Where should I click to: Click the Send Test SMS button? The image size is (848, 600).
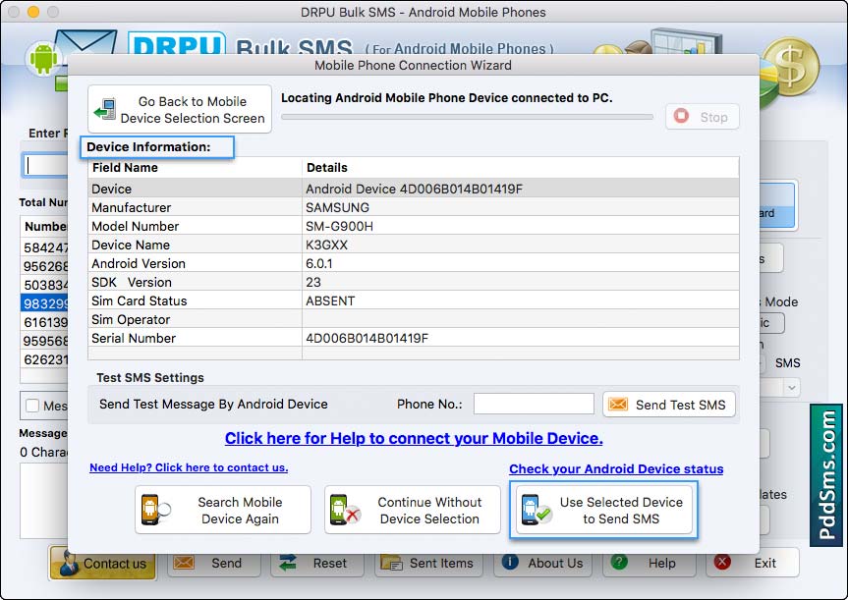point(669,405)
